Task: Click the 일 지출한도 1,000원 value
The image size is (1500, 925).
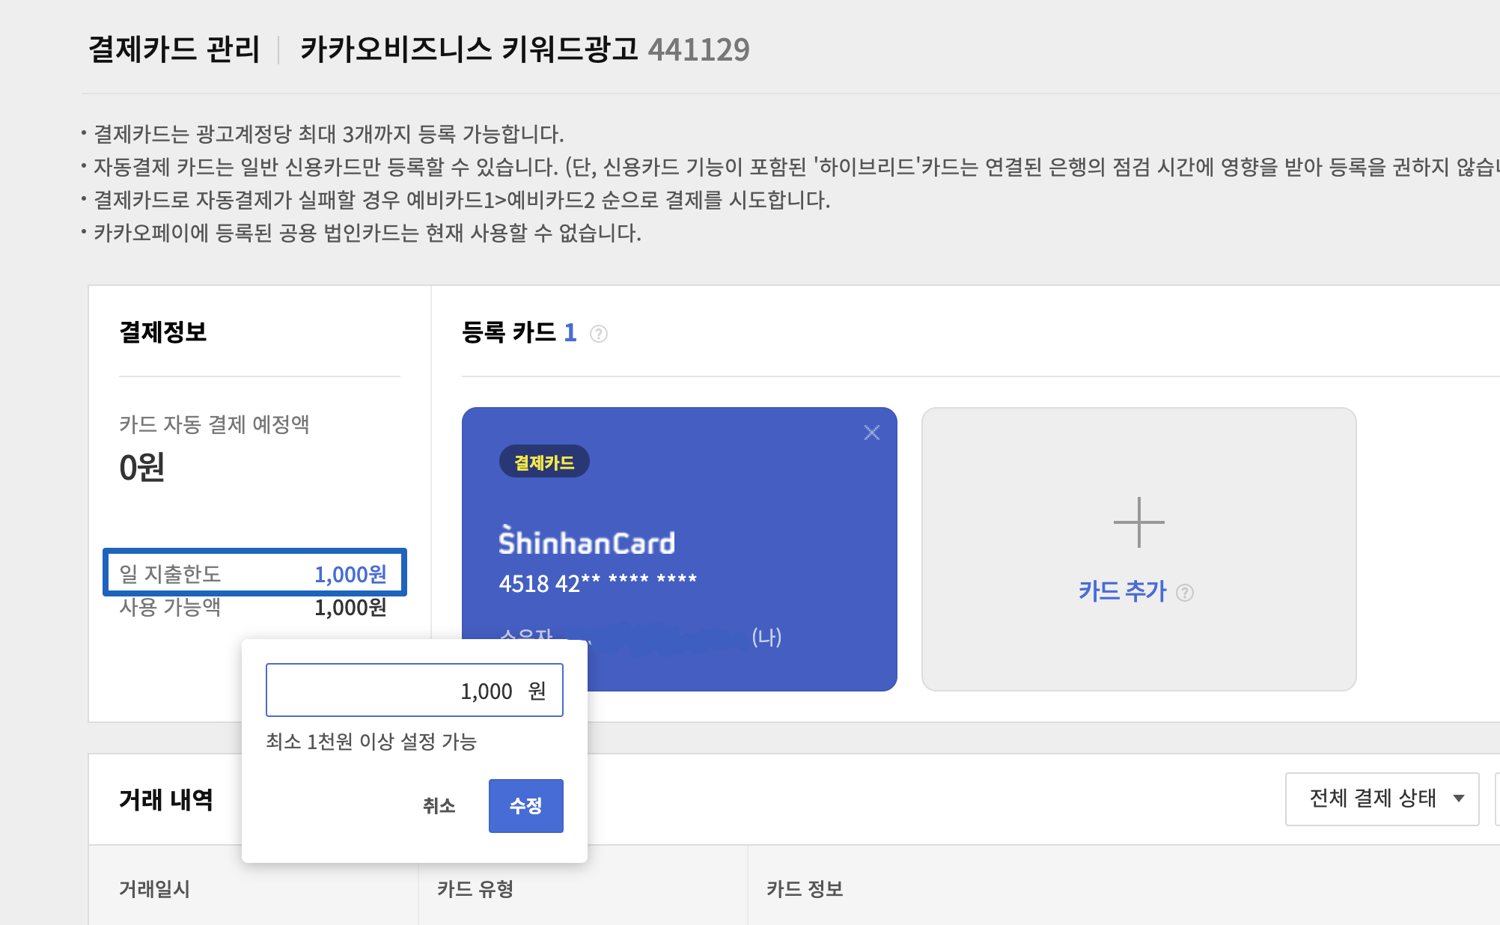Action: coord(350,574)
